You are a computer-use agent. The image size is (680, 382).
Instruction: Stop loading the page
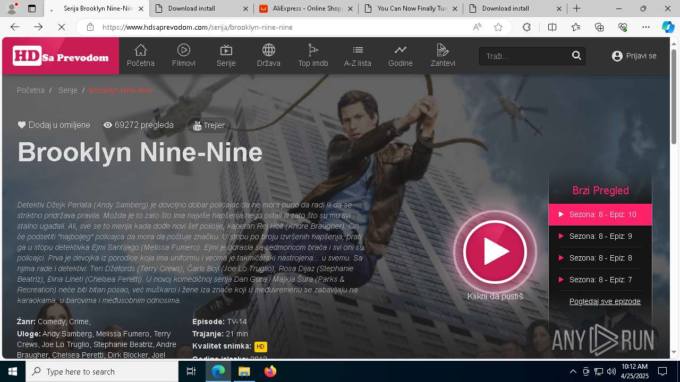(61, 27)
